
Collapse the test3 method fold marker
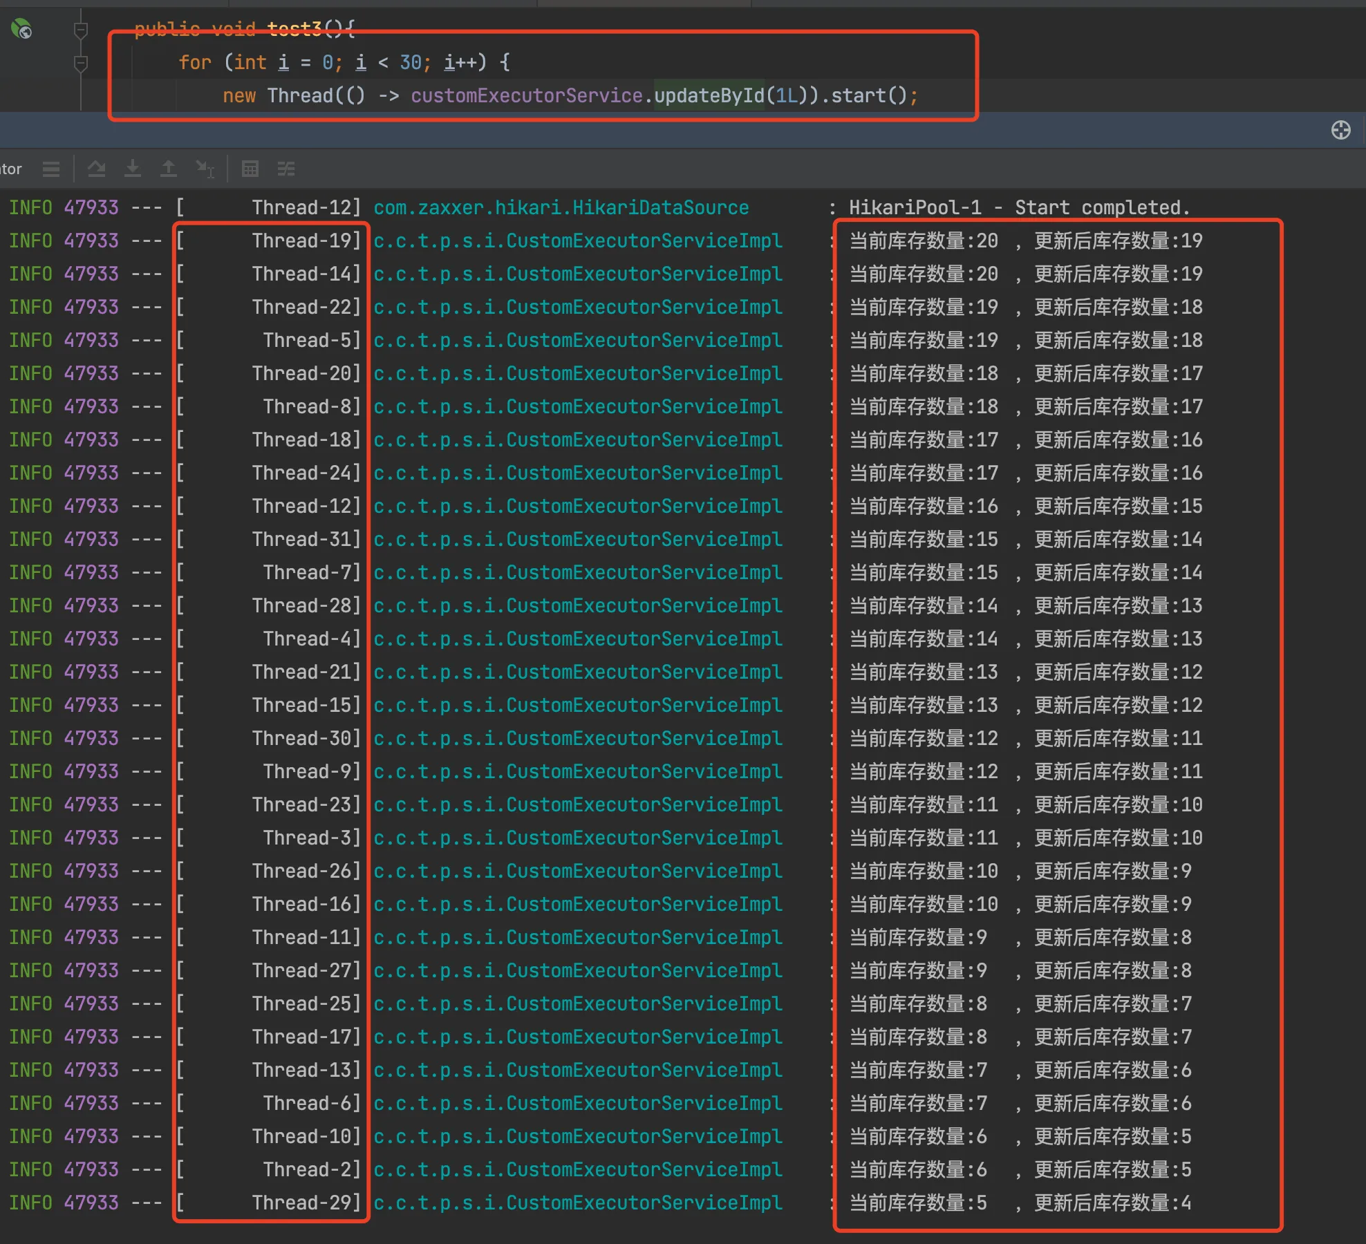pos(81,30)
